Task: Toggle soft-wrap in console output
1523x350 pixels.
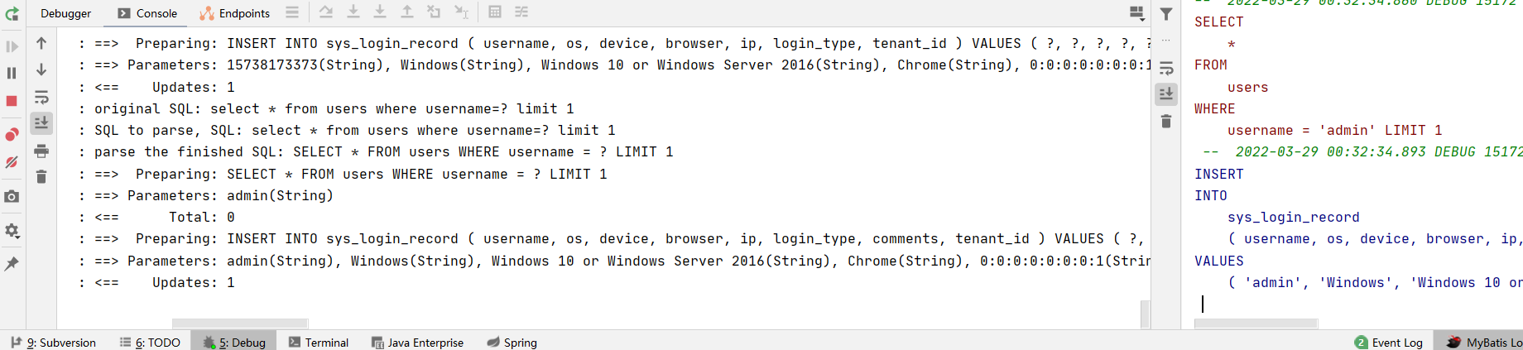Action: (x=41, y=97)
